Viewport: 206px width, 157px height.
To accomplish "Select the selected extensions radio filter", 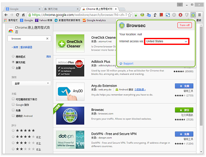I will [x=13, y=62].
